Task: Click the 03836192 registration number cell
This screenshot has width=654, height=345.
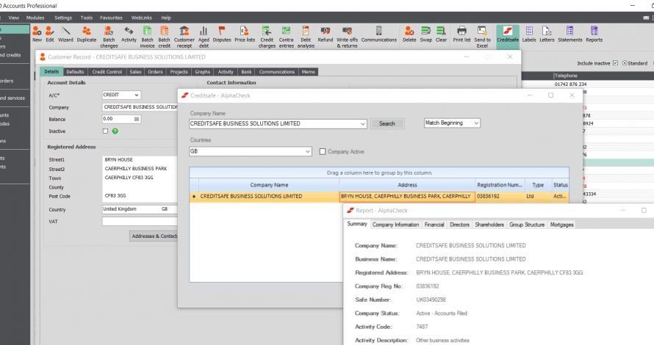Action: pyautogui.click(x=500, y=196)
